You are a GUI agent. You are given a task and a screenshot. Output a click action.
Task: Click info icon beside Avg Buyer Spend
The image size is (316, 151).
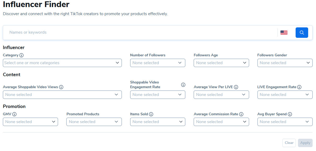click(290, 114)
